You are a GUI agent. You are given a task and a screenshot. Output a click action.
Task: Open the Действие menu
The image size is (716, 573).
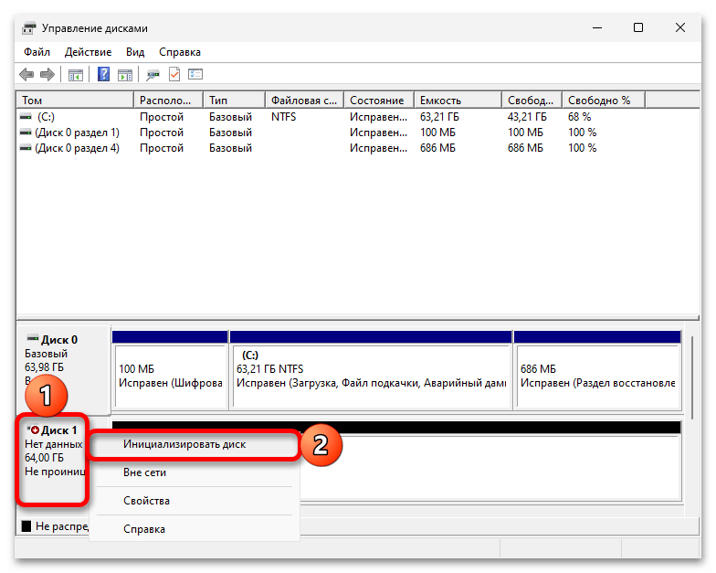[x=88, y=52]
